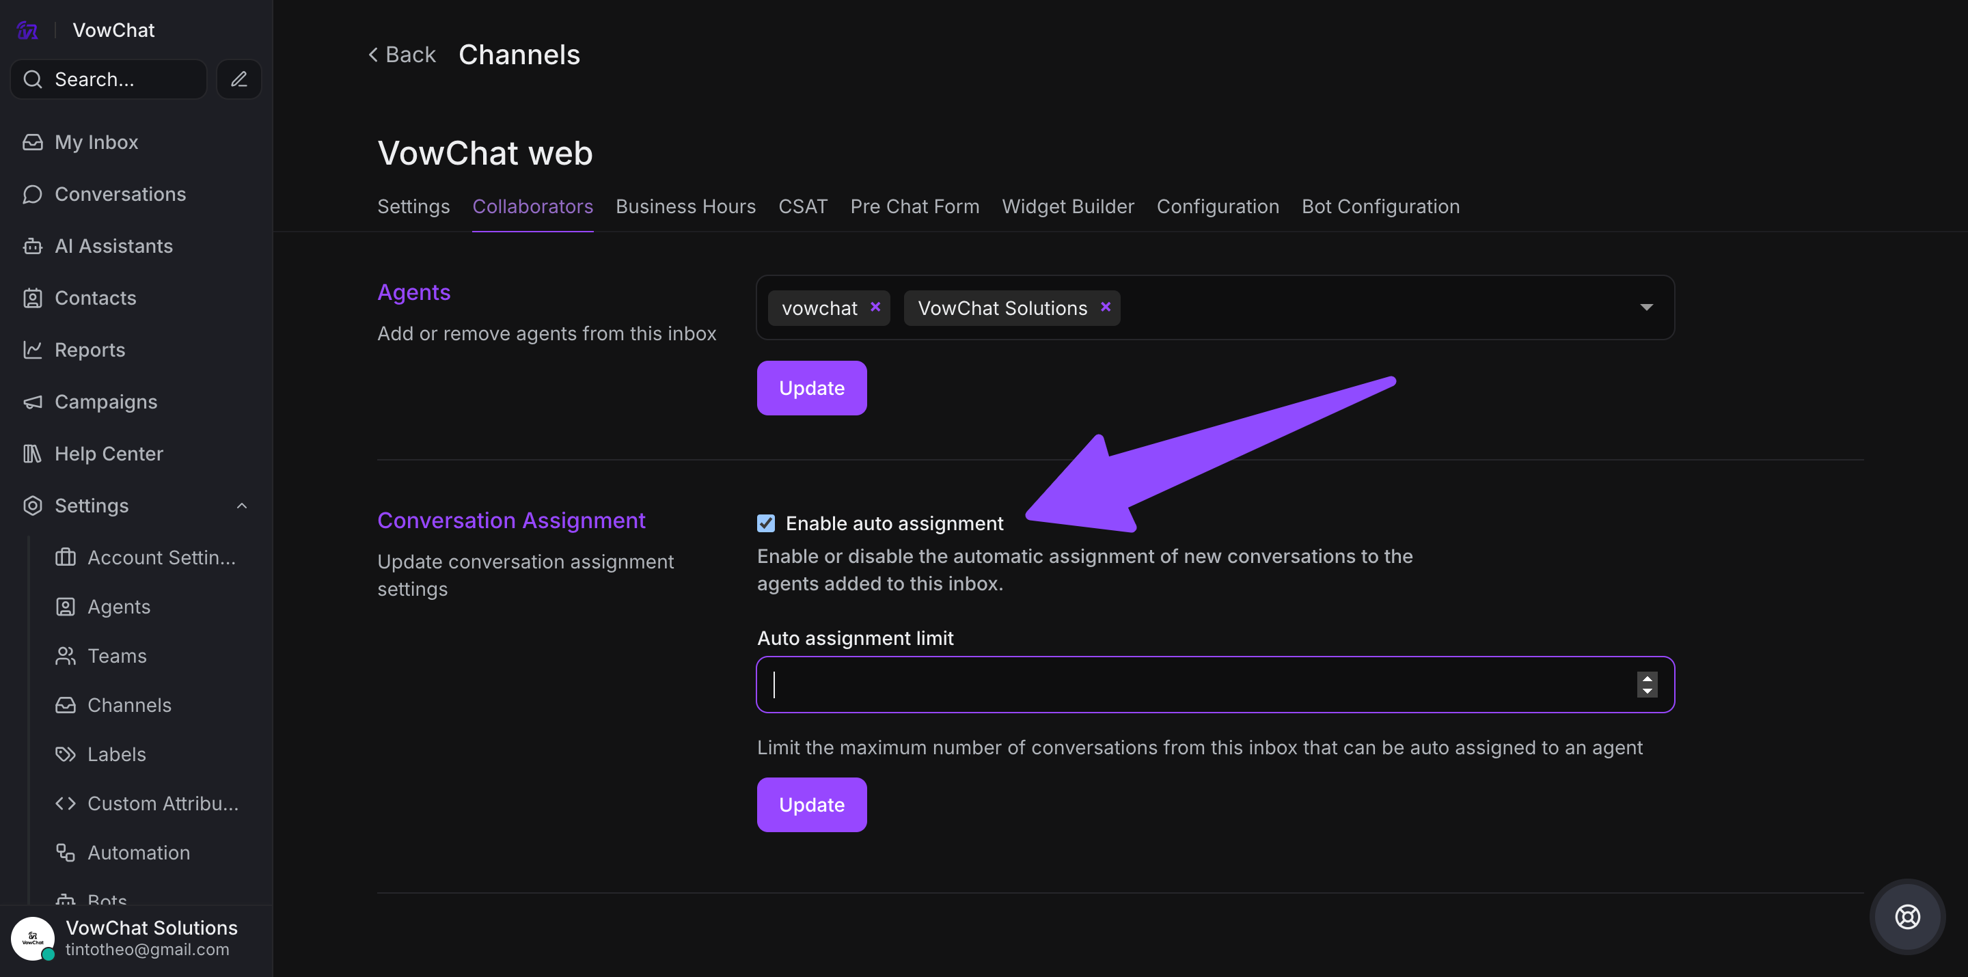The image size is (1968, 977).
Task: Go to Reports chart icon item
Action: click(90, 350)
